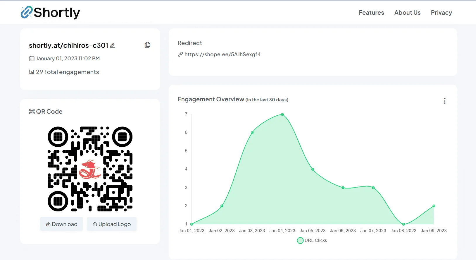The height and width of the screenshot is (260, 476).
Task: Toggle the URL Clicks legend series
Action: 312,240
